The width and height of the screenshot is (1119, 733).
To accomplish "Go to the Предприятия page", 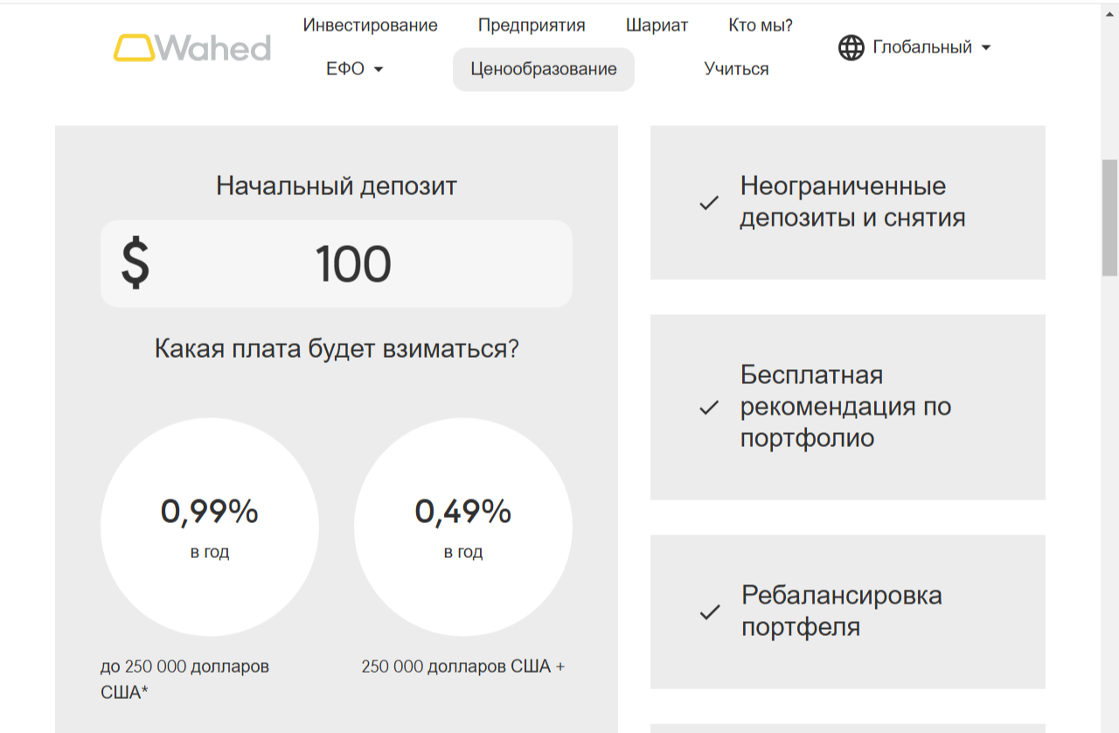I will click(x=532, y=25).
